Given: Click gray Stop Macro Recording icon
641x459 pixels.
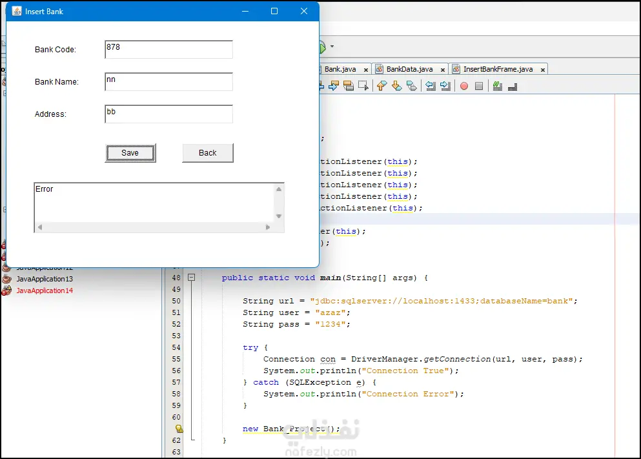Looking at the screenshot, I should 479,87.
